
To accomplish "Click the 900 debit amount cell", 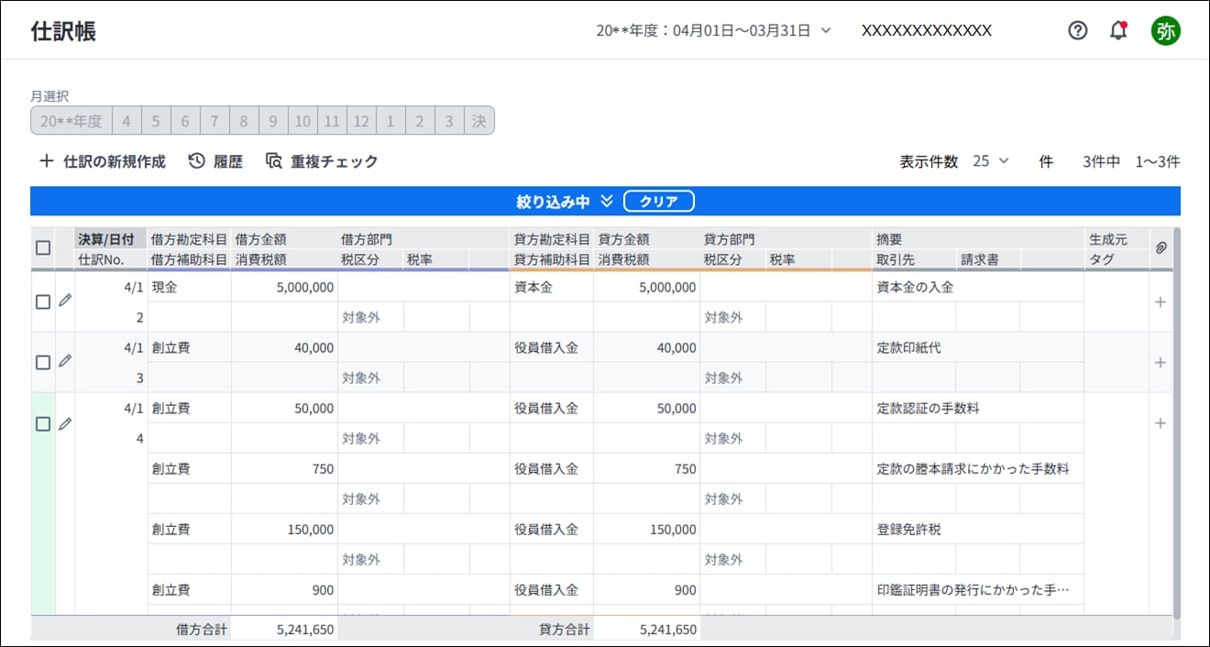I will click(284, 590).
